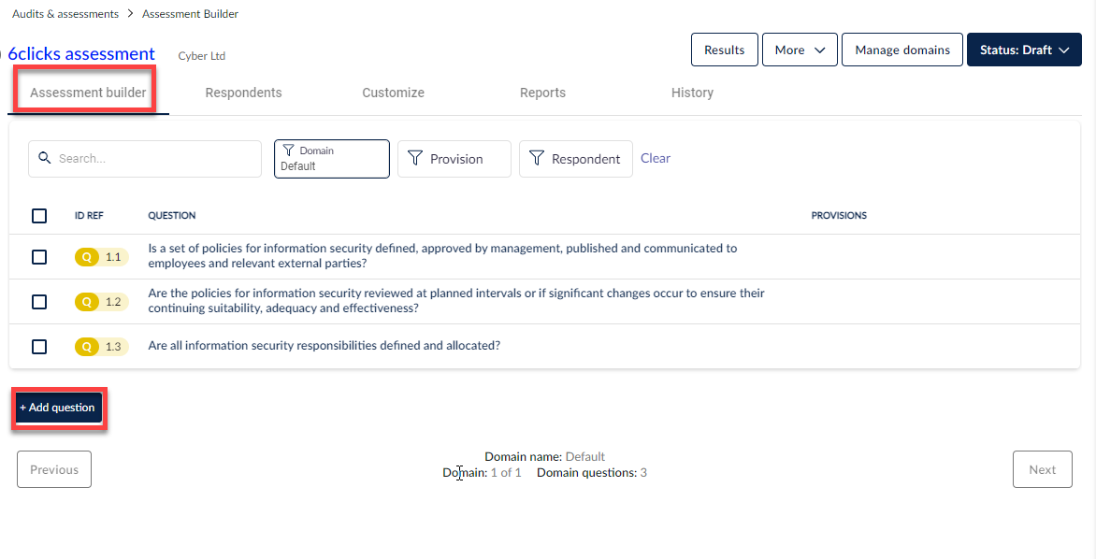Click the Clear filters link
Image resolution: width=1096 pixels, height=559 pixels.
655,158
